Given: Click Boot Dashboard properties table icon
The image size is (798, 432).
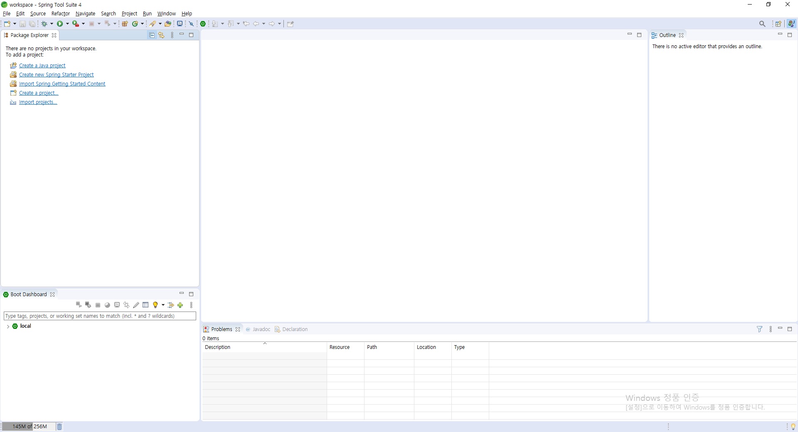Looking at the screenshot, I should click(x=145, y=305).
